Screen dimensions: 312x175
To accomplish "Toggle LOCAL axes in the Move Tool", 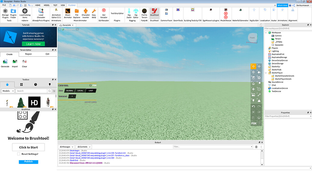I will click(x=80, y=90).
